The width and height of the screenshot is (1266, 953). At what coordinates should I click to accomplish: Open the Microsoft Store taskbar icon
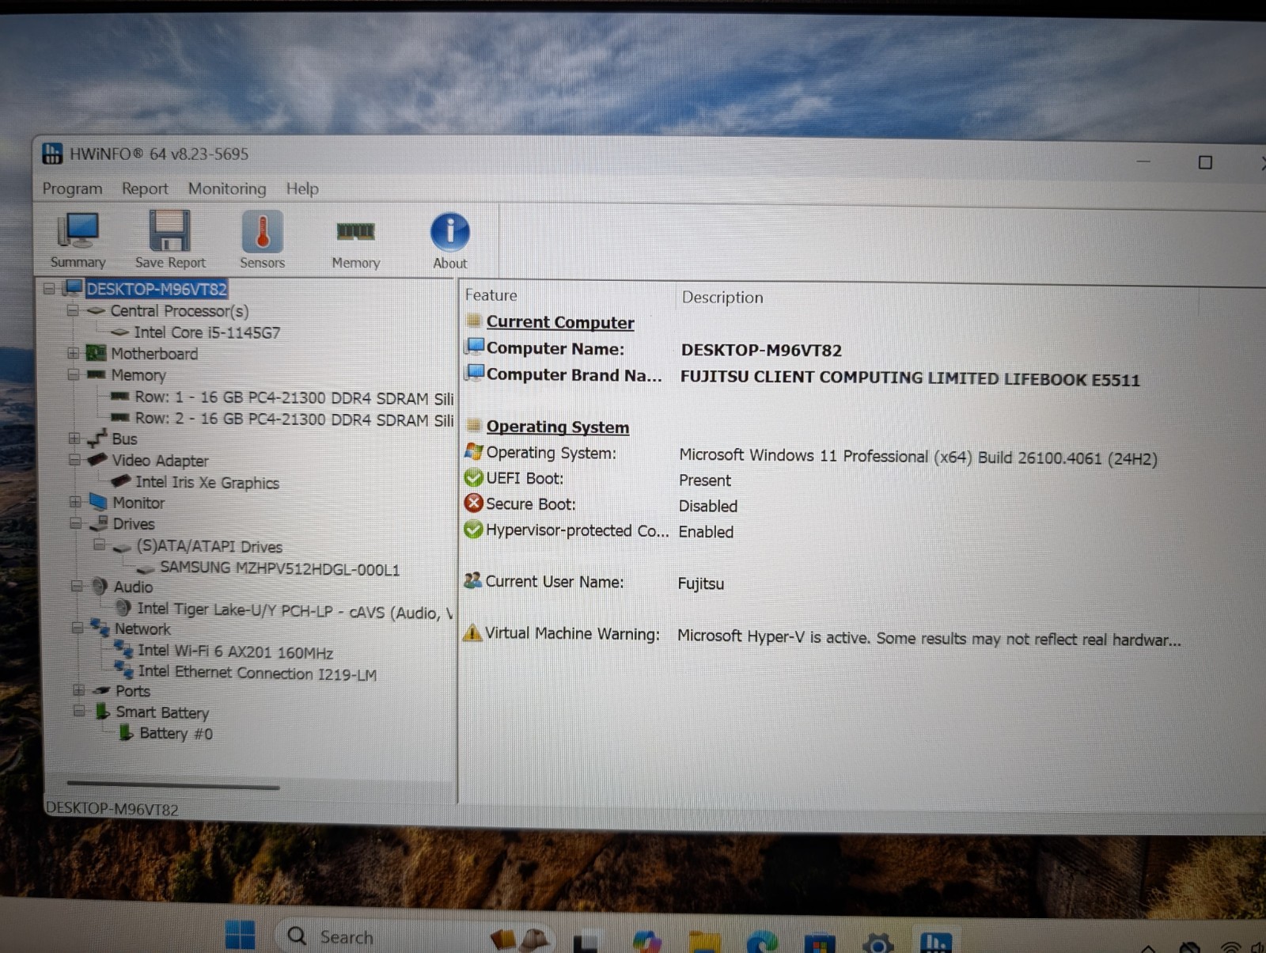pos(820,944)
